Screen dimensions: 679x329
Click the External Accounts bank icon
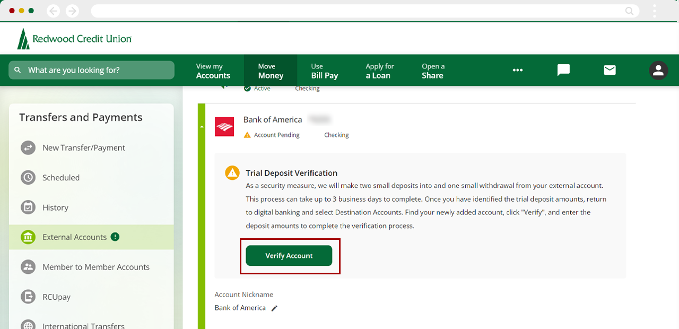[x=28, y=237]
